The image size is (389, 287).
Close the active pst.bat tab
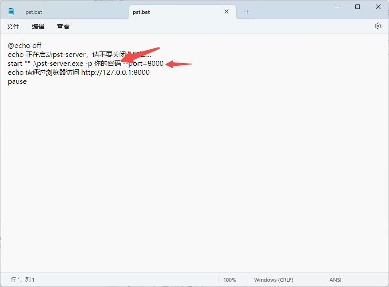coord(226,12)
